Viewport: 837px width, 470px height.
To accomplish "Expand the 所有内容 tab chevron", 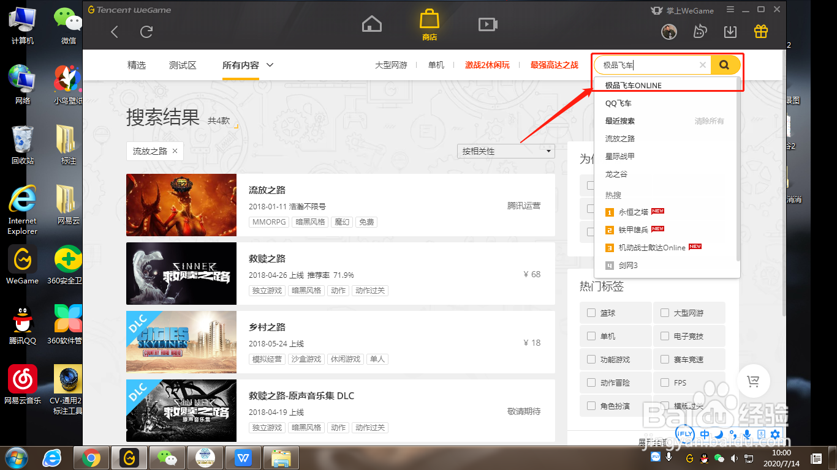I will pyautogui.click(x=270, y=65).
